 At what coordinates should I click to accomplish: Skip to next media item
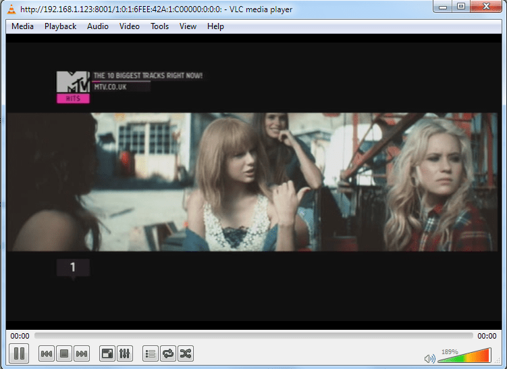pos(82,353)
